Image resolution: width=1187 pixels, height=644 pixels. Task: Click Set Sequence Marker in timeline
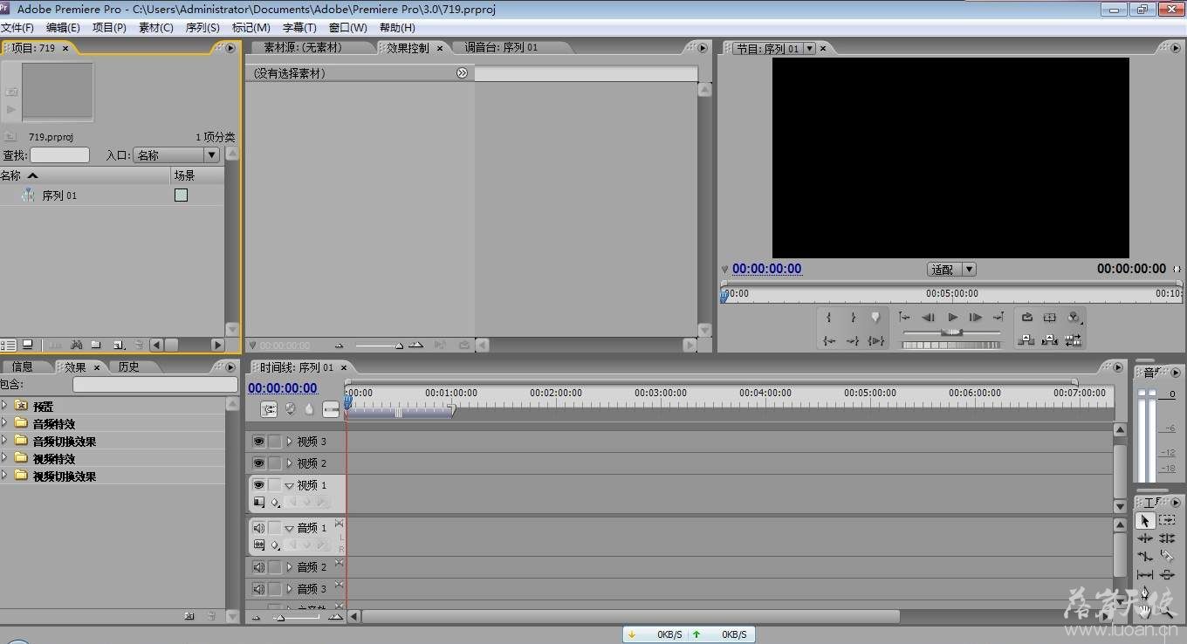pos(309,408)
